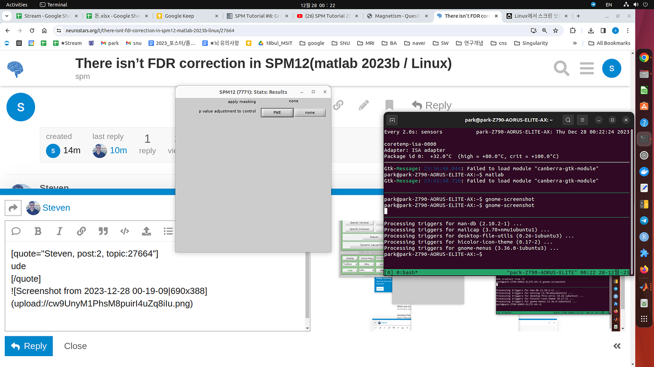Image resolution: width=654 pixels, height=367 pixels.
Task: Open search in the terminal window header
Action: 568,120
